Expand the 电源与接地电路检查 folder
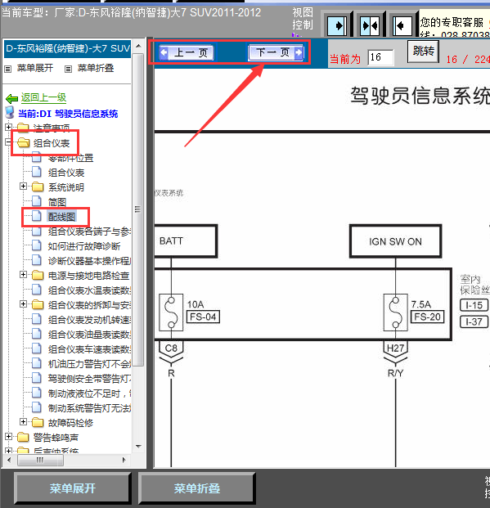490x508 pixels. tap(23, 275)
